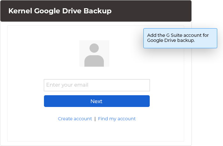Image resolution: width=223 pixels, height=146 pixels.
Task: Click the 'Kernel Google Drive Backup' title text
Action: [60, 11]
